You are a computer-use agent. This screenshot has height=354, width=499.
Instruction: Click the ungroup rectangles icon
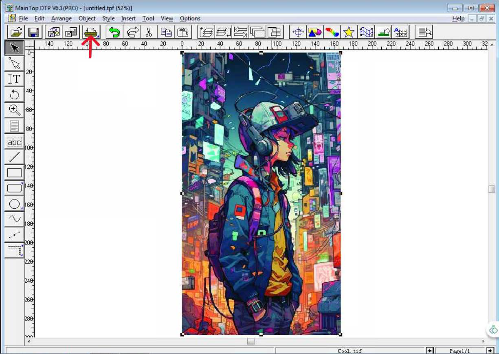(x=275, y=32)
